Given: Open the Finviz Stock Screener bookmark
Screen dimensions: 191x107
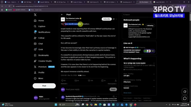Looking at the screenshot, I should [35, 10].
